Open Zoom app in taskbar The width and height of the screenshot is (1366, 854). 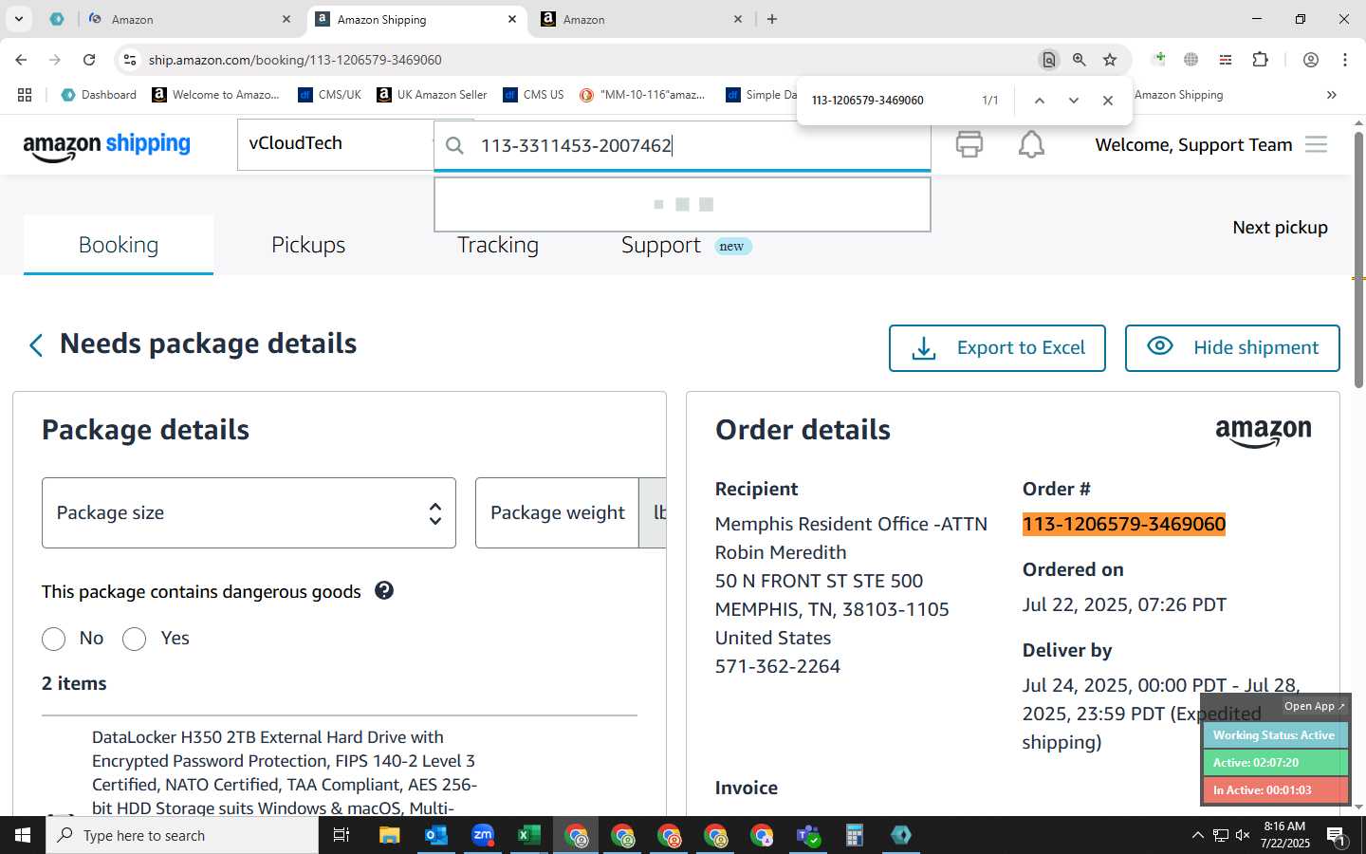(483, 835)
